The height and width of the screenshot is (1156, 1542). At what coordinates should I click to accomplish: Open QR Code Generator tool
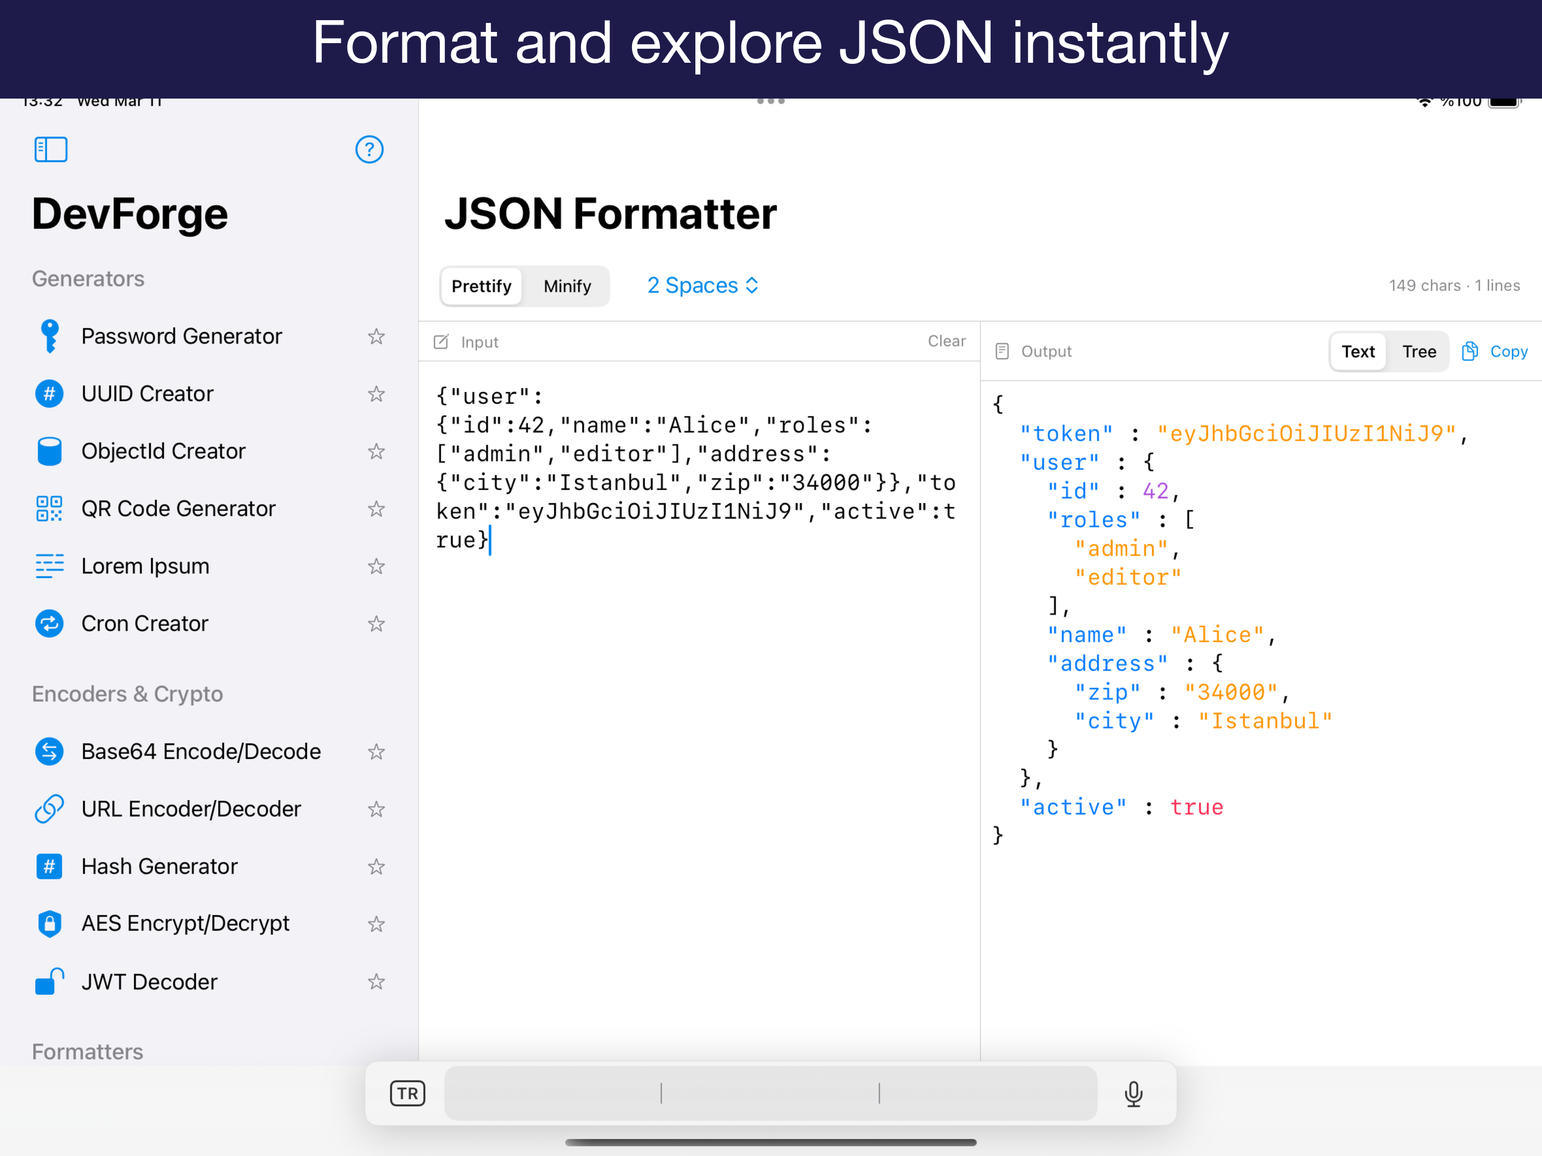click(209, 509)
